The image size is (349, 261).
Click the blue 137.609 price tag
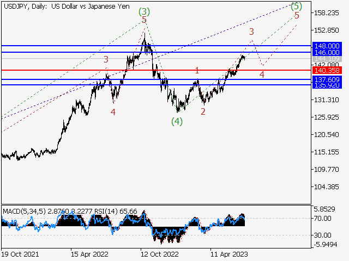pos(327,79)
